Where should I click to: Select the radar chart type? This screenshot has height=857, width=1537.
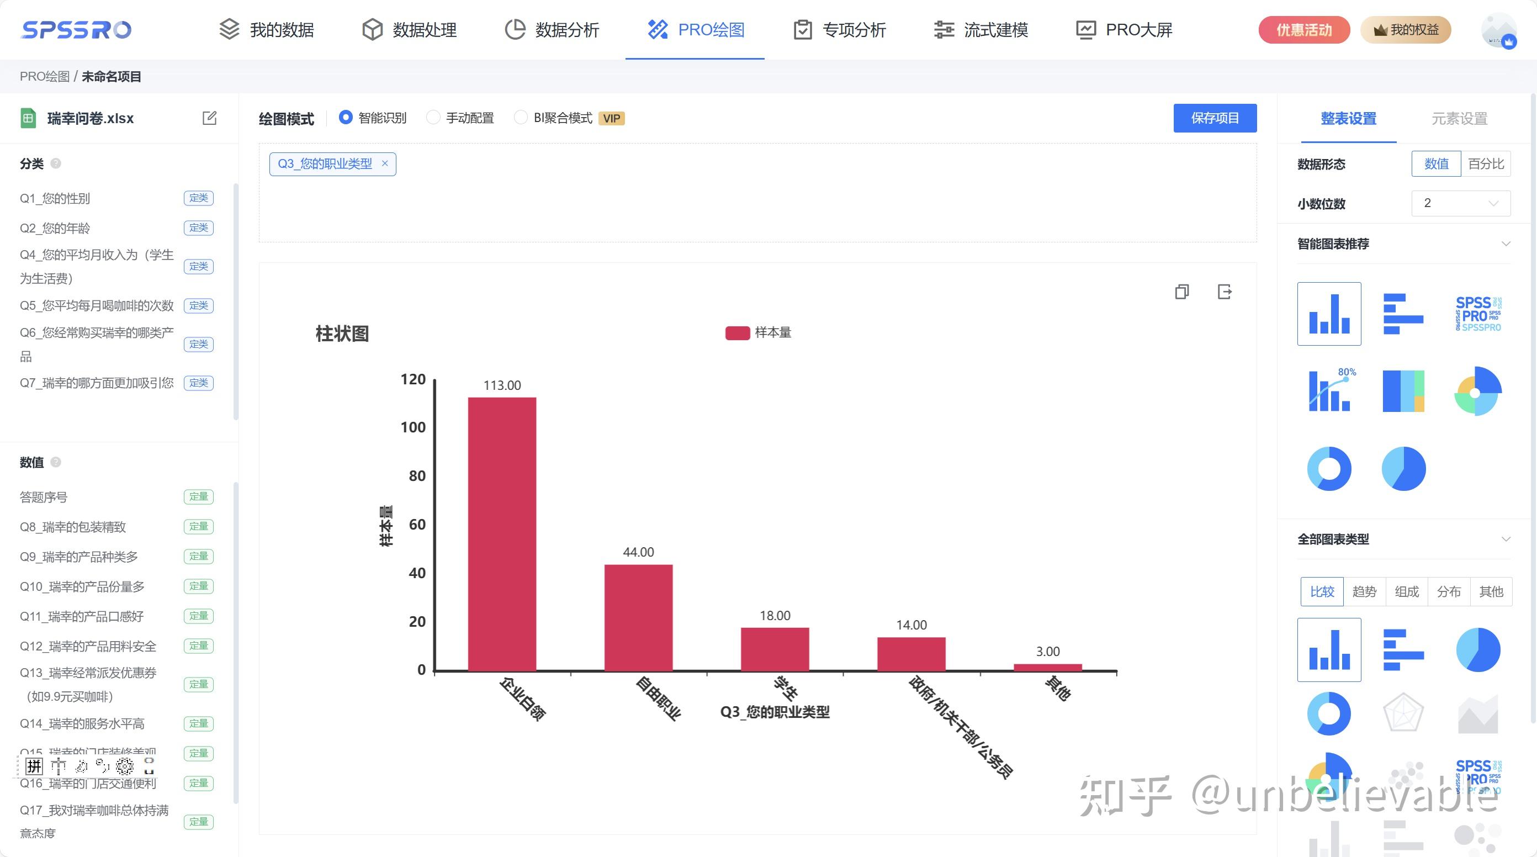[1403, 711]
